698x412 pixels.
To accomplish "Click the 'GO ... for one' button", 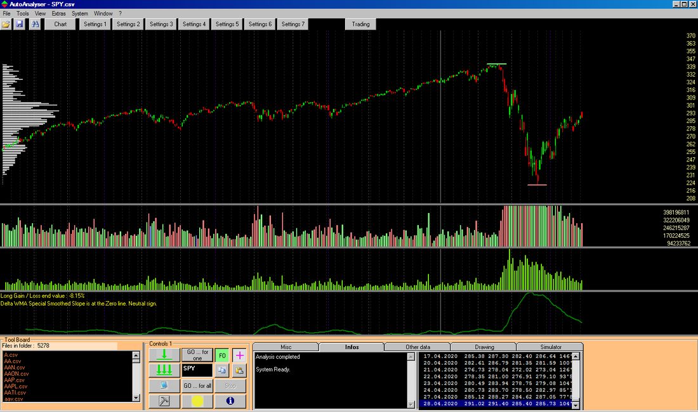I will (x=197, y=355).
